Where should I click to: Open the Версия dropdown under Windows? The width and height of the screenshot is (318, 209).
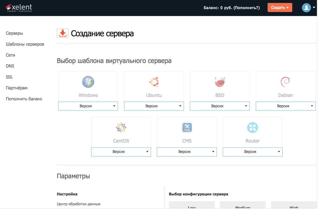tap(88, 106)
